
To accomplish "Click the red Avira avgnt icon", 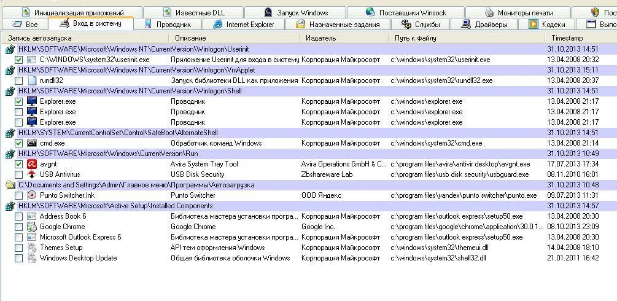I will point(32,164).
